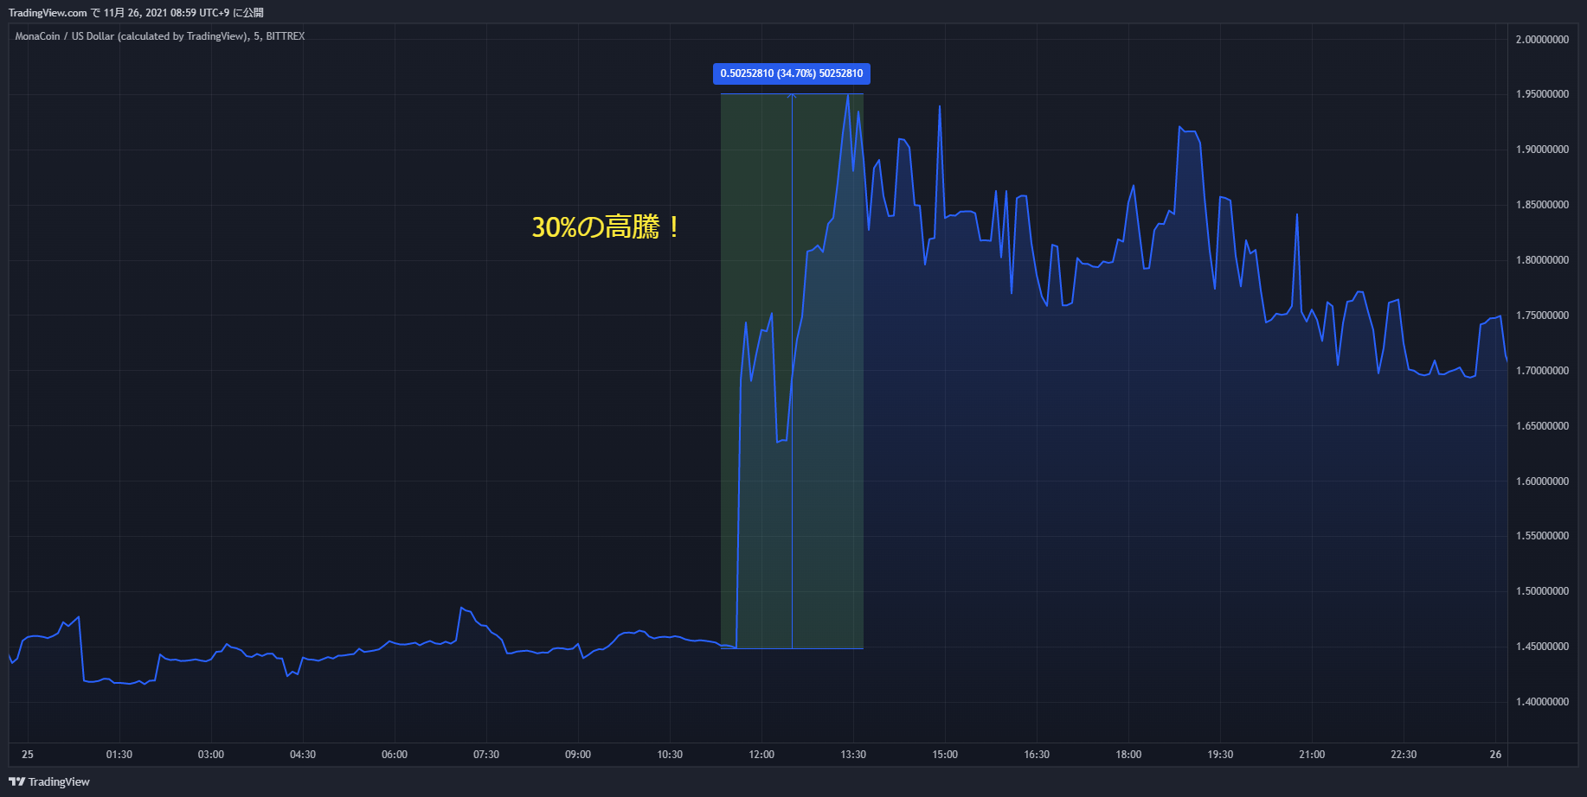Click the 26 date label on time axis
The width and height of the screenshot is (1587, 797).
pyautogui.click(x=1495, y=755)
